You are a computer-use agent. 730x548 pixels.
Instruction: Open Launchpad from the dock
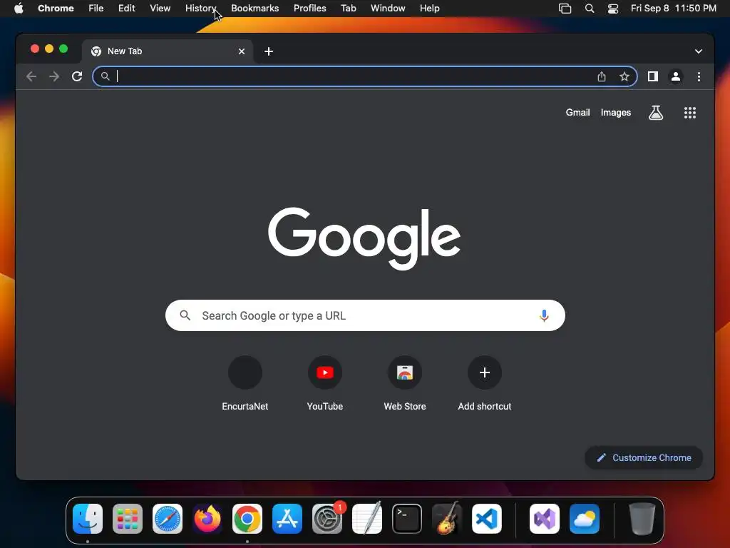point(128,519)
